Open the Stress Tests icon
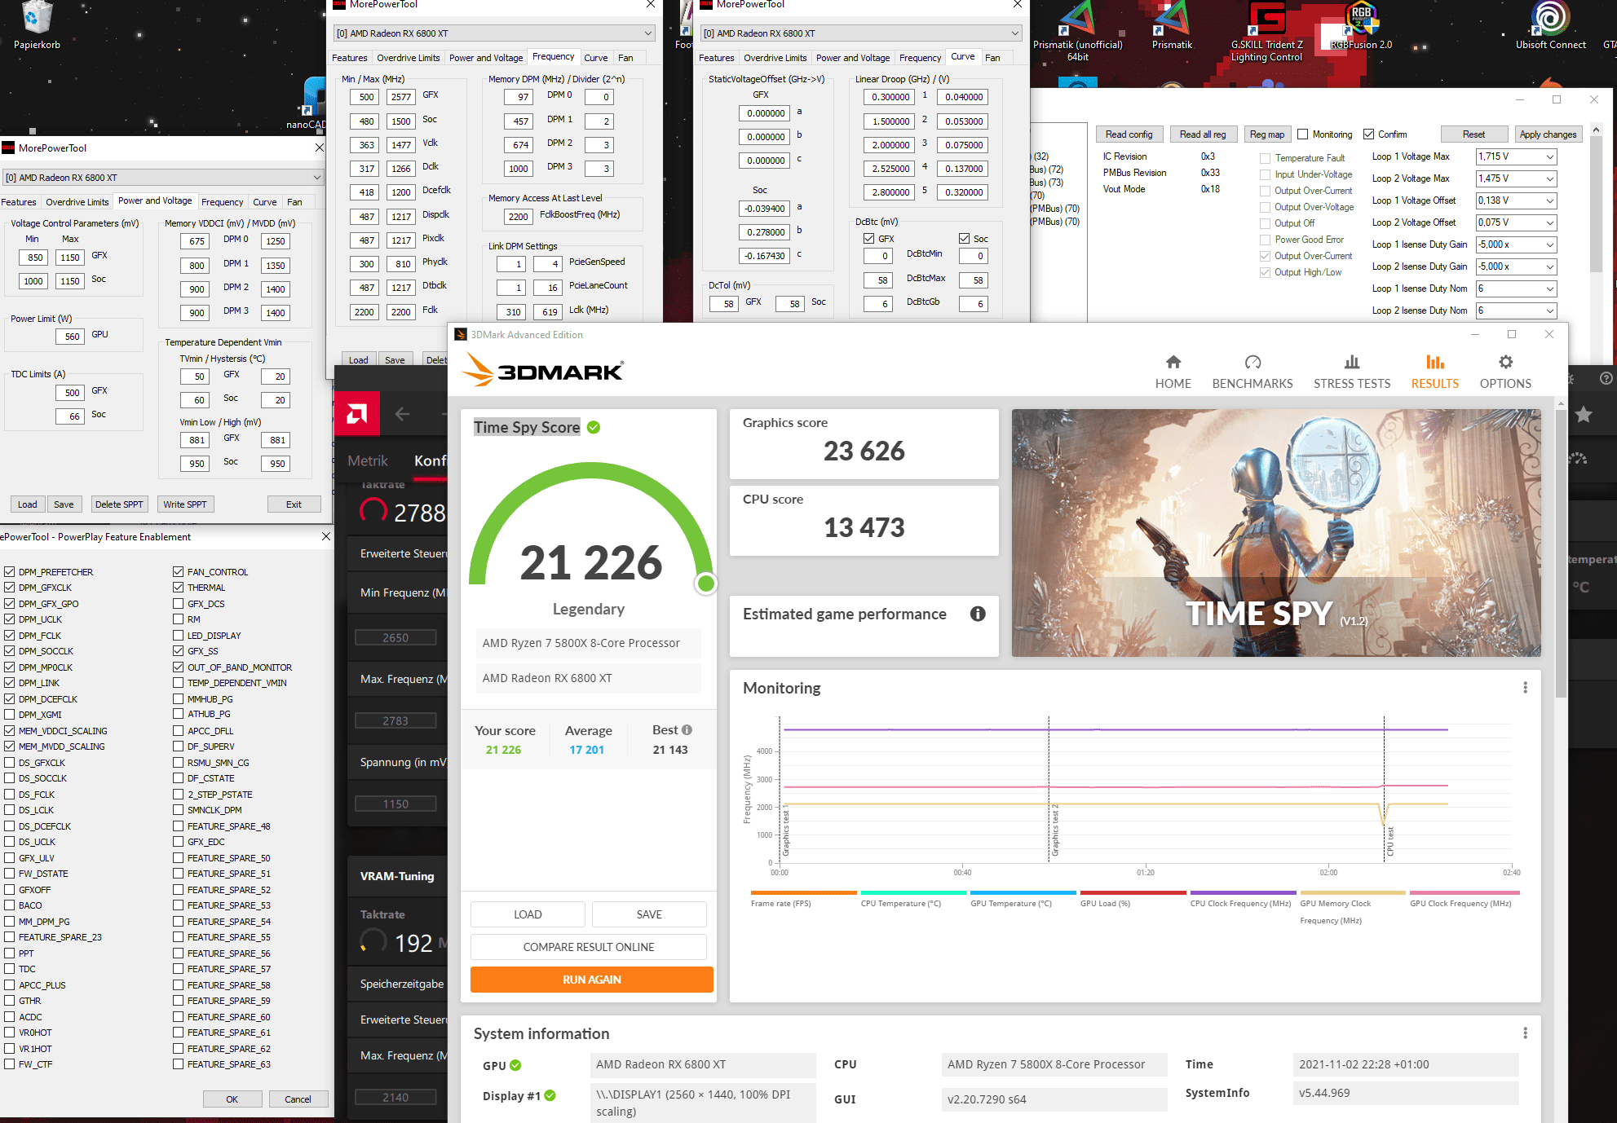 point(1351,363)
